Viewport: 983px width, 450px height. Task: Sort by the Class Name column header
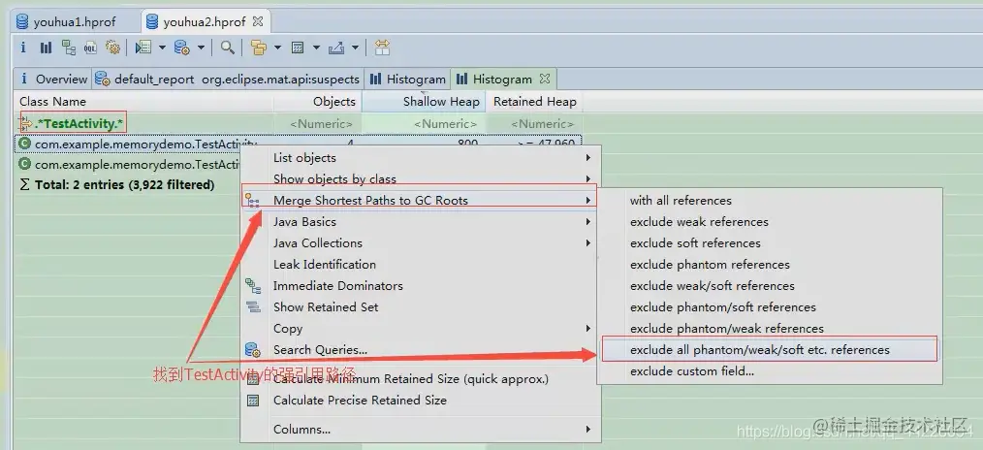pos(143,102)
